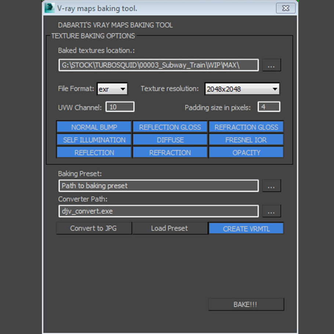The image size is (334, 334).
Task: Click the djv_convert.exe converter path field
Action: [x=159, y=211]
